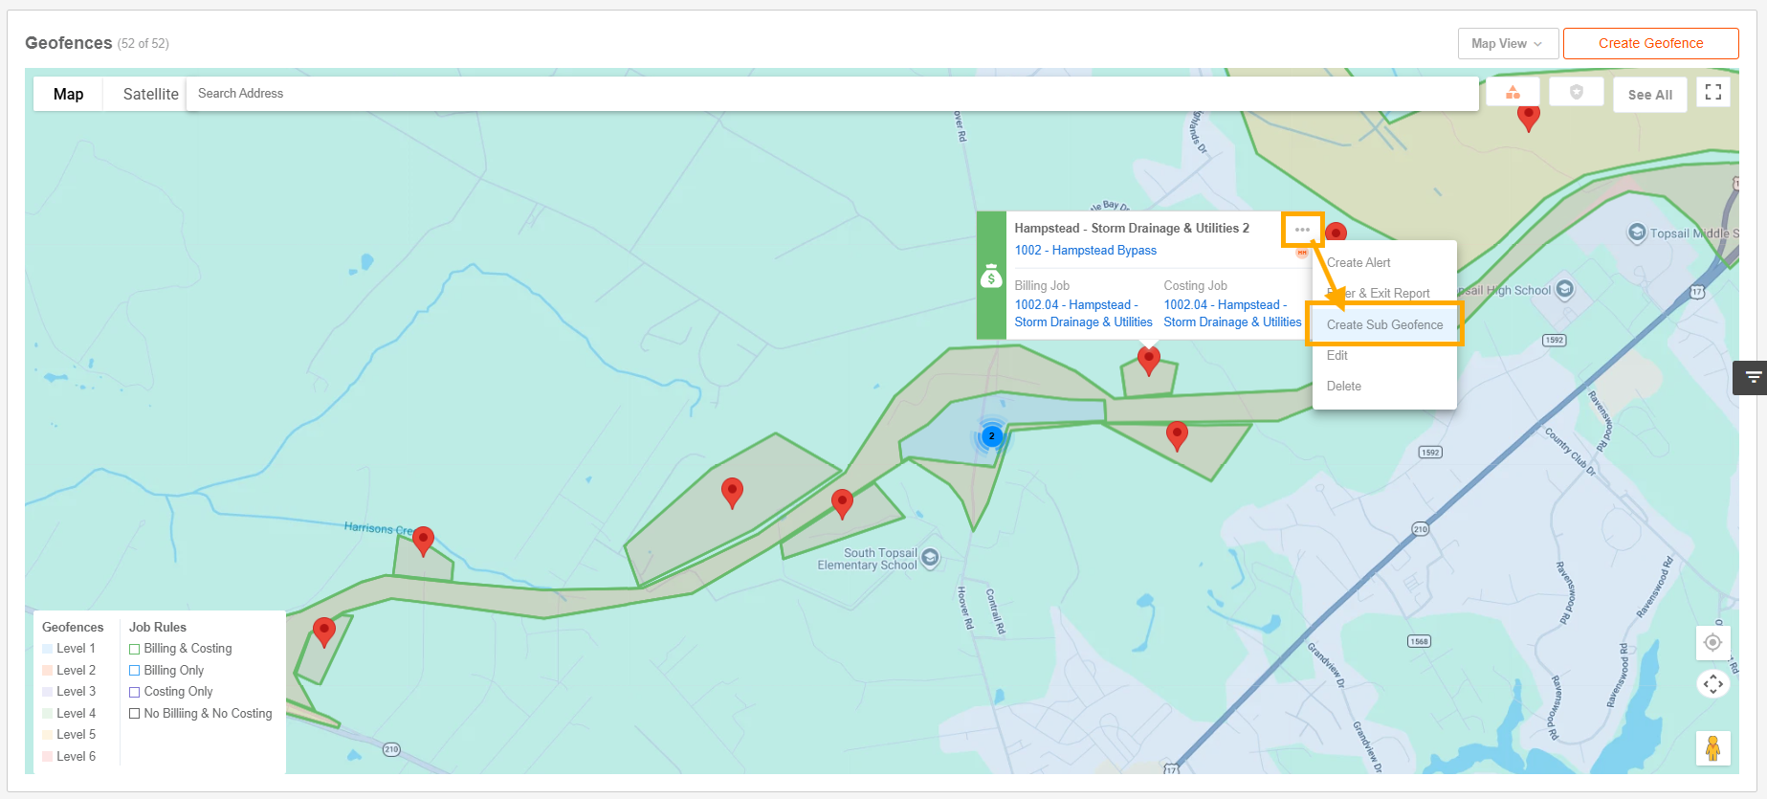Click red pin directly beneath the popup pointer

click(1149, 361)
